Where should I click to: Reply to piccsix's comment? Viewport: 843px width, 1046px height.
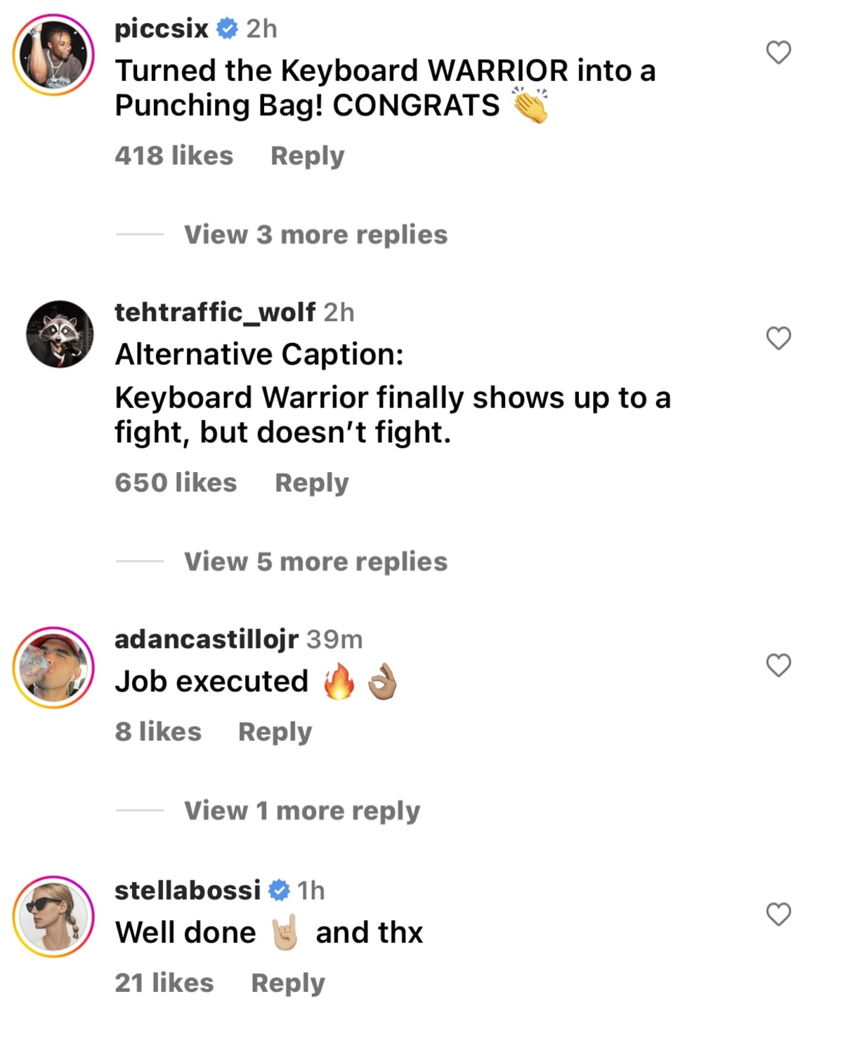[x=308, y=156]
